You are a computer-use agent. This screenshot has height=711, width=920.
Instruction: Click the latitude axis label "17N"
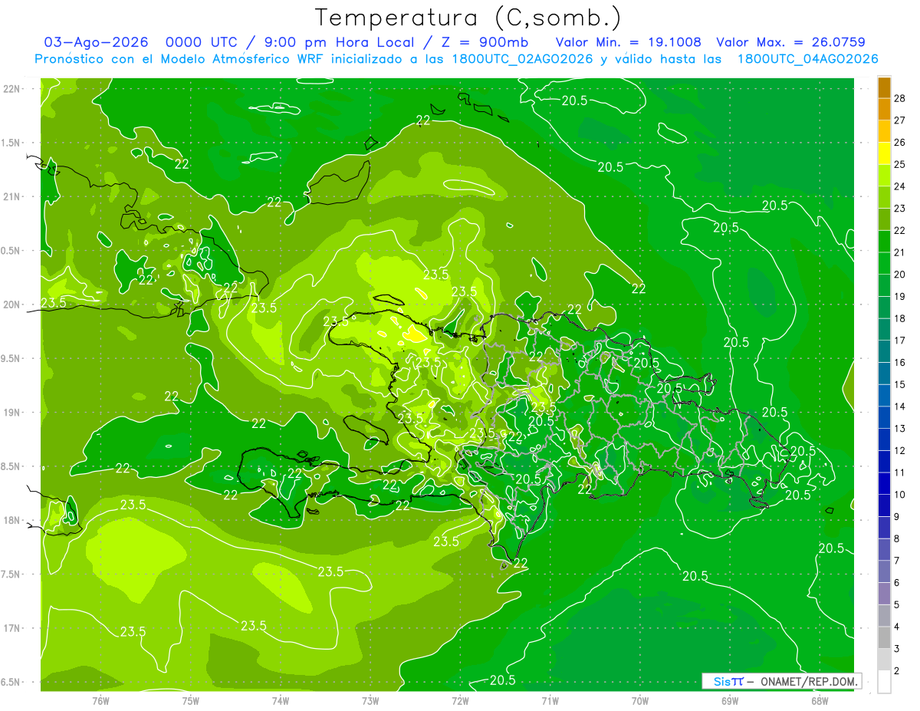(x=11, y=628)
